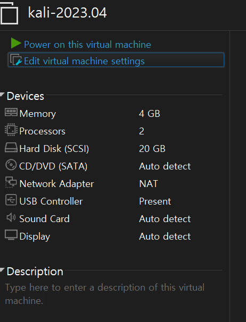246x322 pixels.
Task: Select the Hard Disk (SCSI) label
Action: coord(54,149)
